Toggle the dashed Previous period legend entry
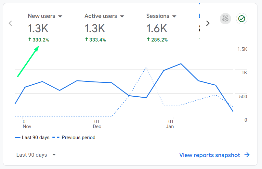This screenshot has height=169, width=262. click(x=74, y=138)
